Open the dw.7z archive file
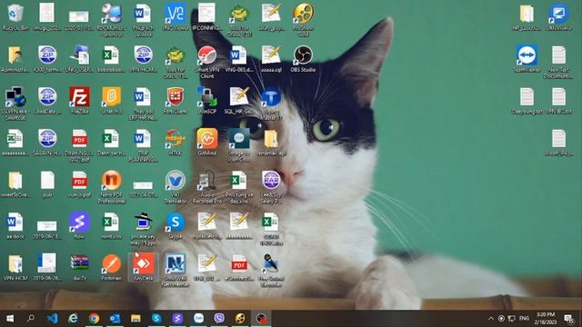582x327 pixels. tap(79, 267)
